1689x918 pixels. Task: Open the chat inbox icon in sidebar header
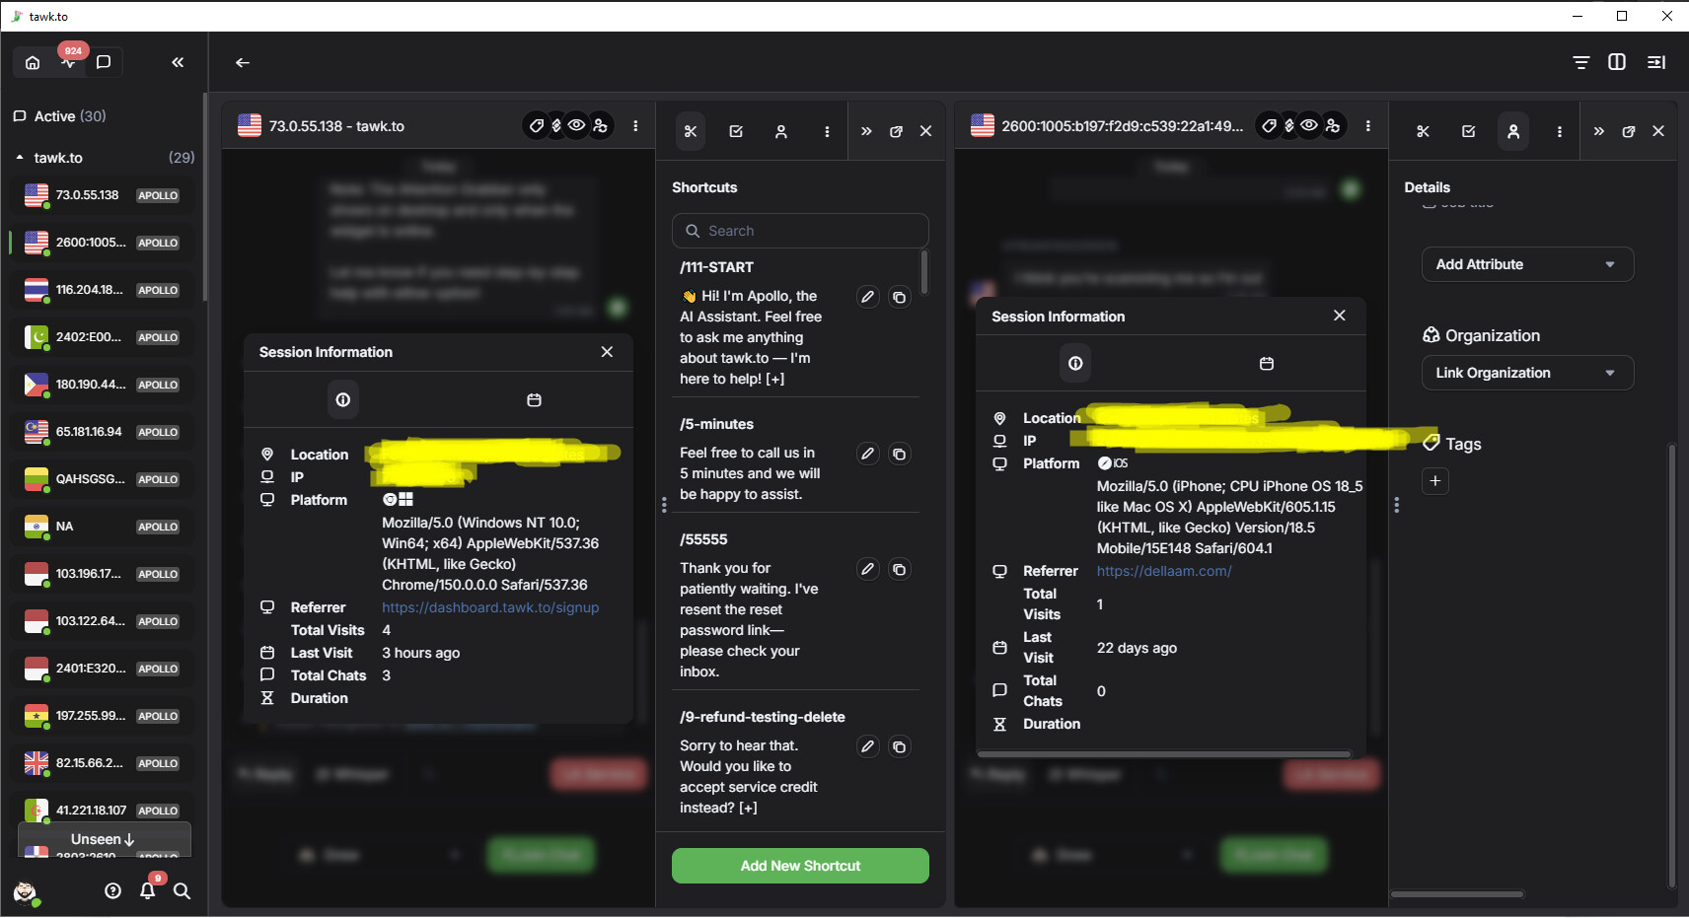click(104, 63)
